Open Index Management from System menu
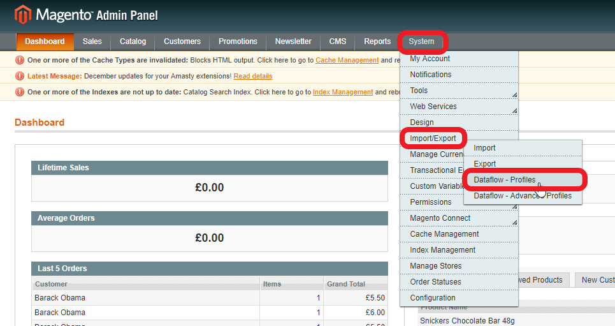615x326 pixels. [459, 250]
